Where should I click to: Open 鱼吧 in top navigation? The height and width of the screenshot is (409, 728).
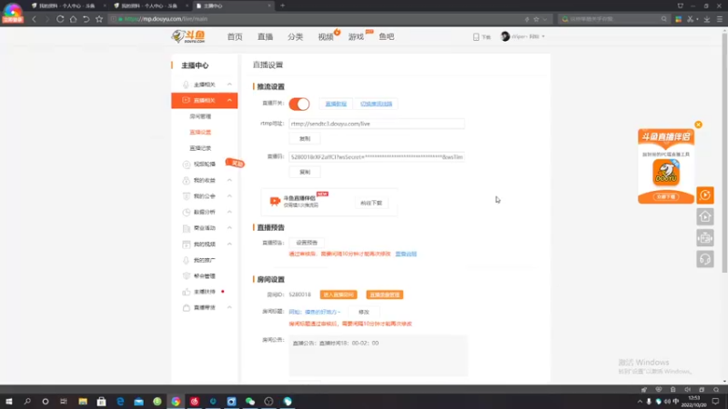(386, 36)
